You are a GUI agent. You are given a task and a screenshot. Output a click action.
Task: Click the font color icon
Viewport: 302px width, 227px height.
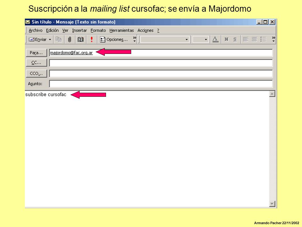point(215,40)
